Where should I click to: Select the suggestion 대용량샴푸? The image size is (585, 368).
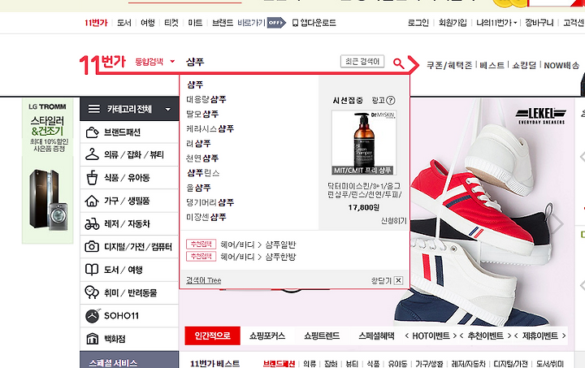click(206, 100)
